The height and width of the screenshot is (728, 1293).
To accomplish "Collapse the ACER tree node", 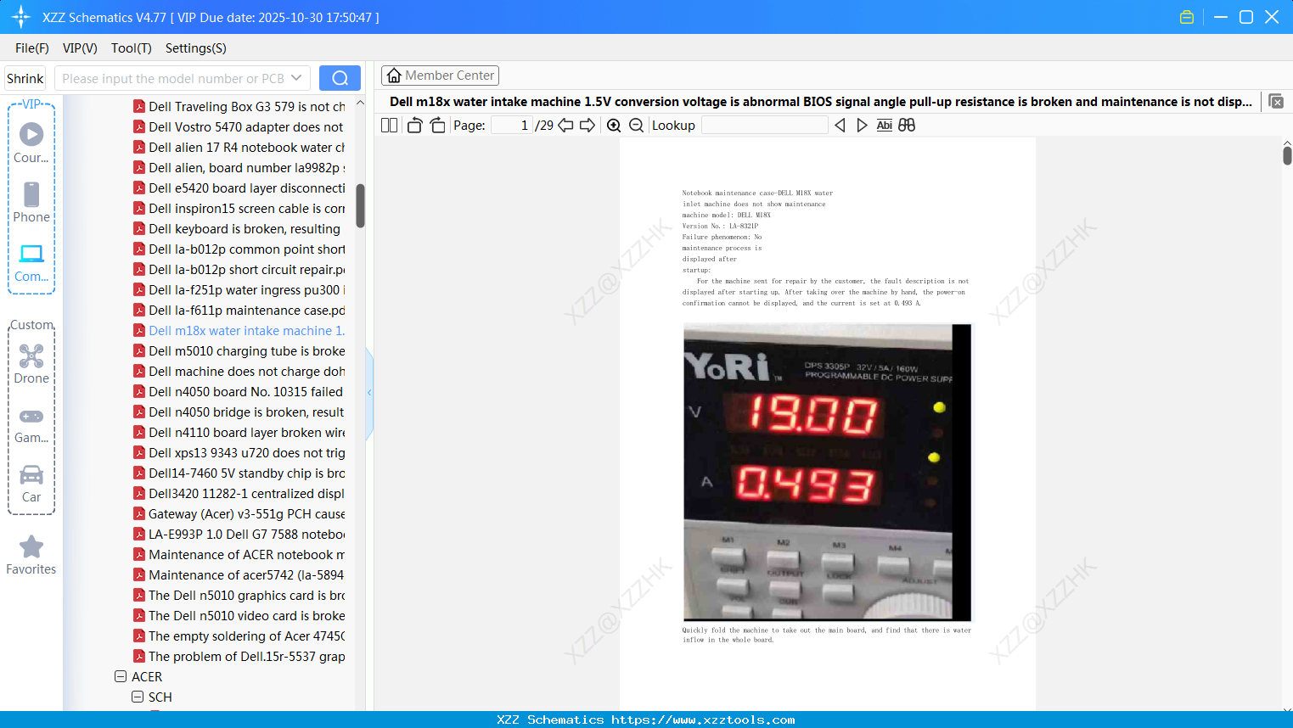I will [121, 677].
